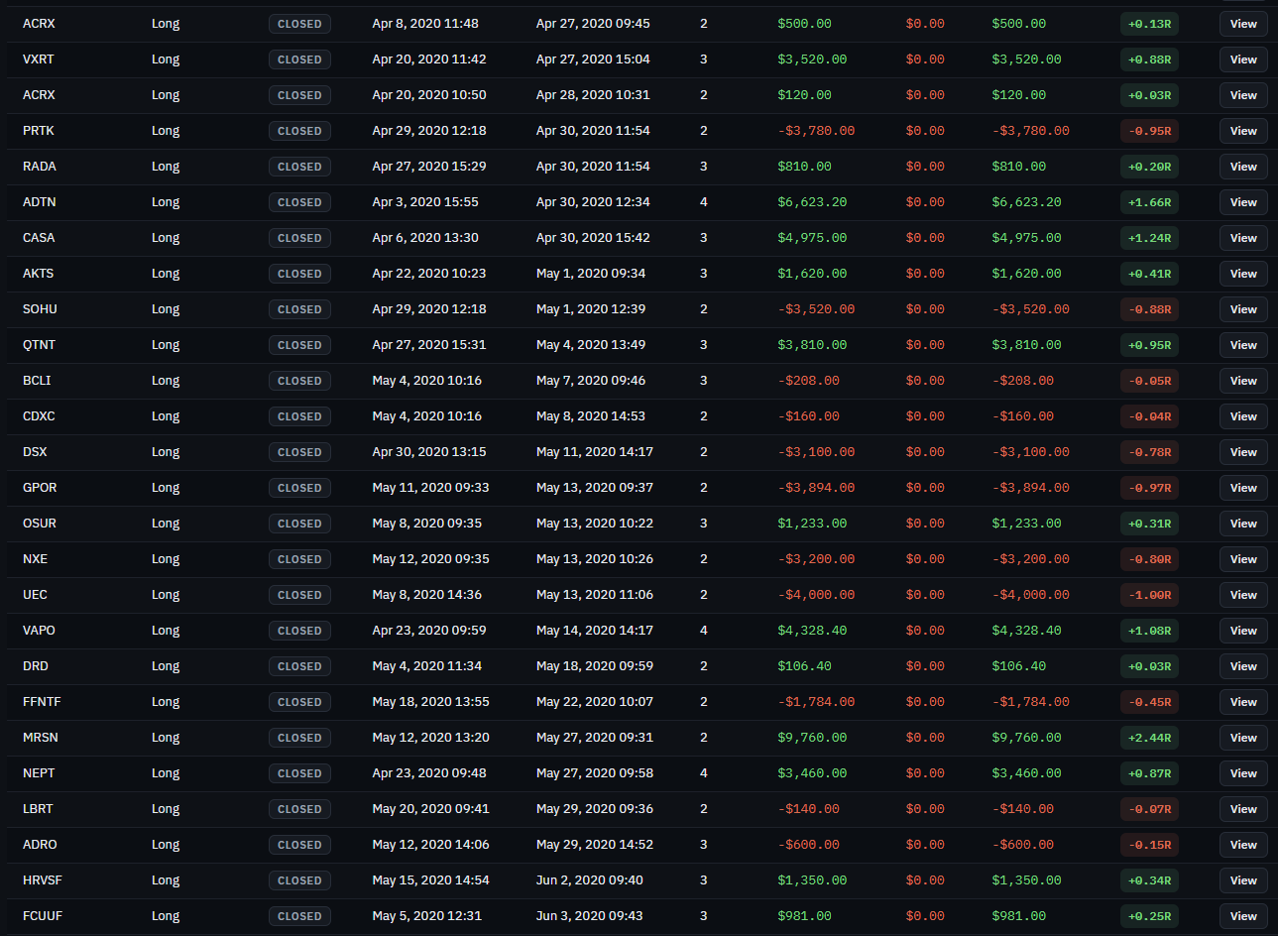Screen dimensions: 1278x936
Task: Click the FCUUF symbol
Action: pyautogui.click(x=43, y=916)
